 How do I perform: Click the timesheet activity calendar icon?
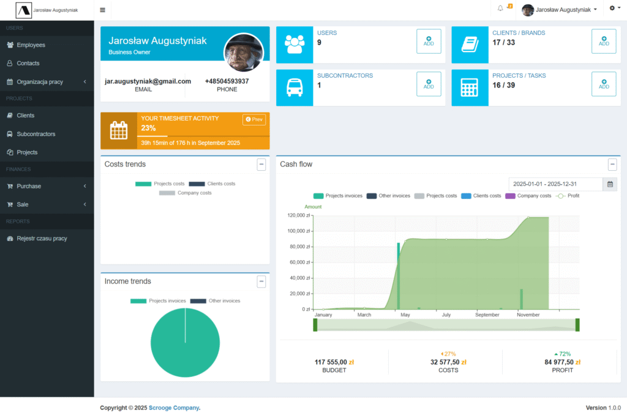[119, 130]
